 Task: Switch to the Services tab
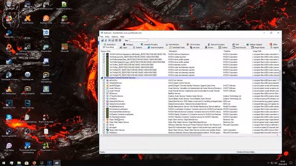[x=195, y=47]
